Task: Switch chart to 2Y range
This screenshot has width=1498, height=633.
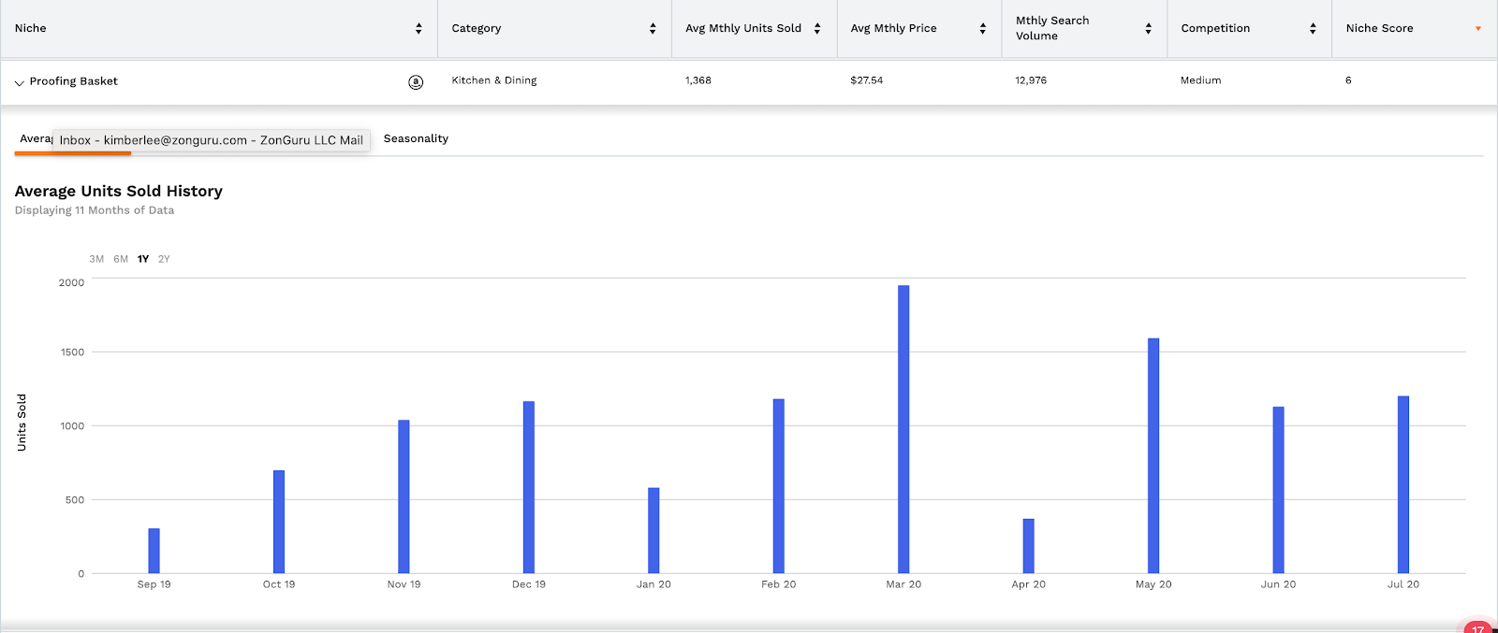Action: tap(164, 259)
